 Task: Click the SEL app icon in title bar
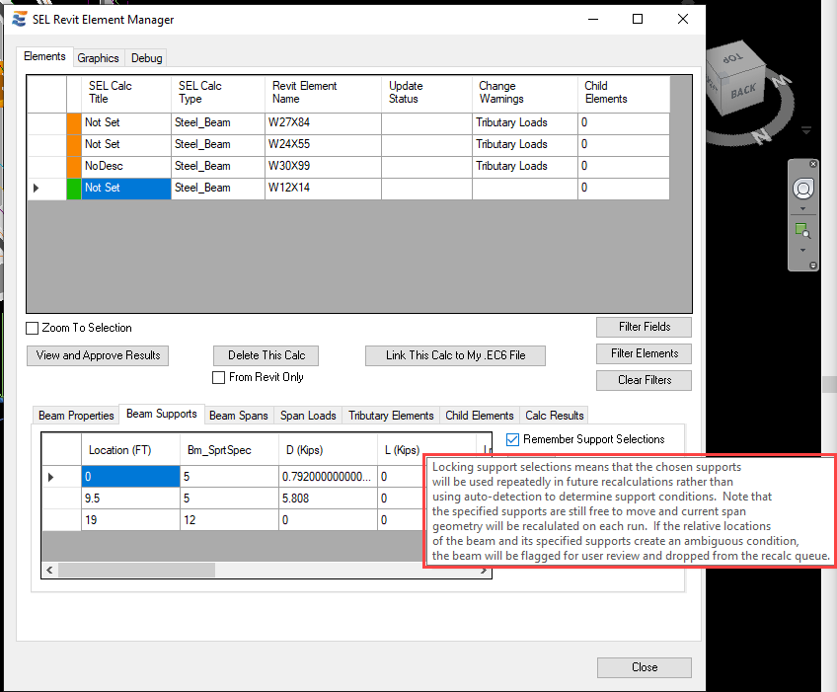tap(19, 19)
